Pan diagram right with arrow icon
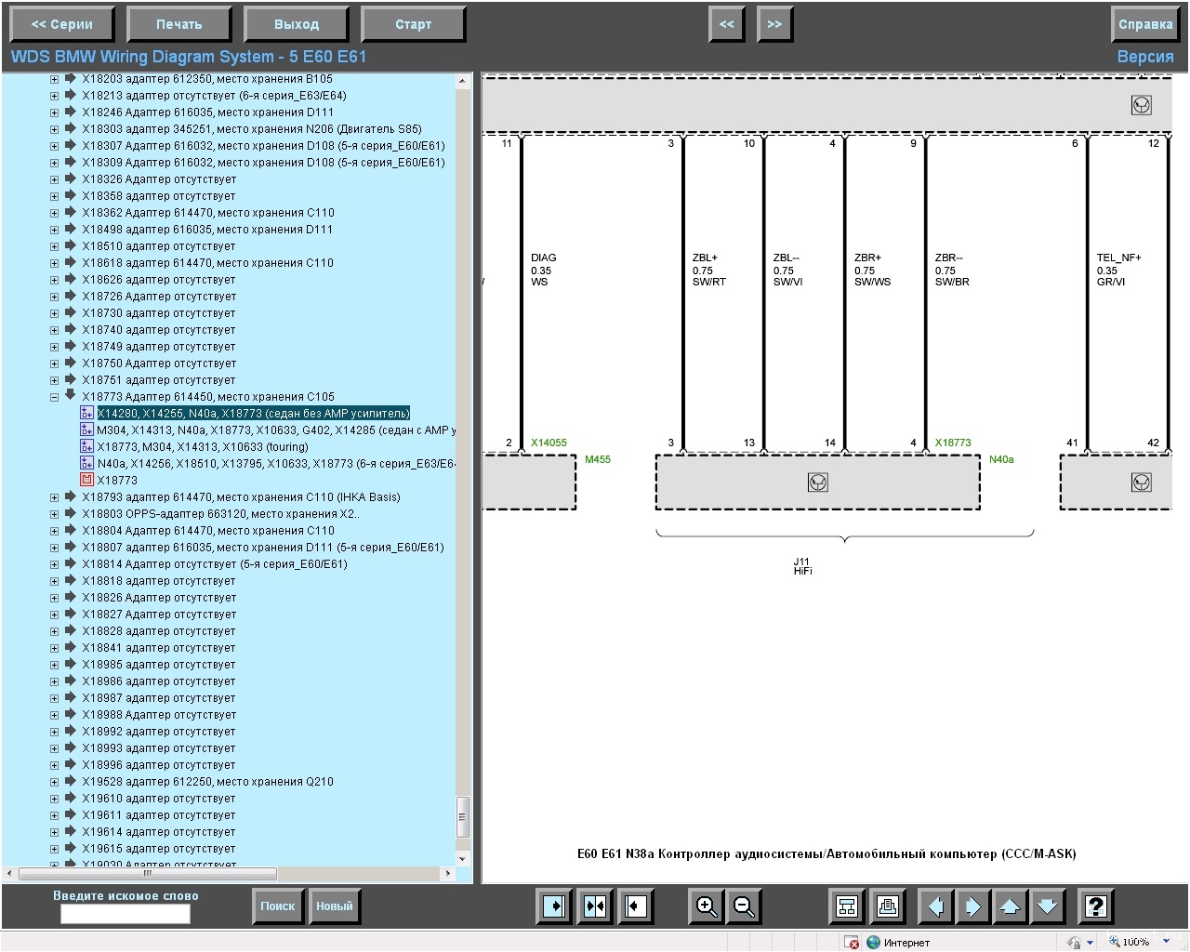 coord(972,906)
